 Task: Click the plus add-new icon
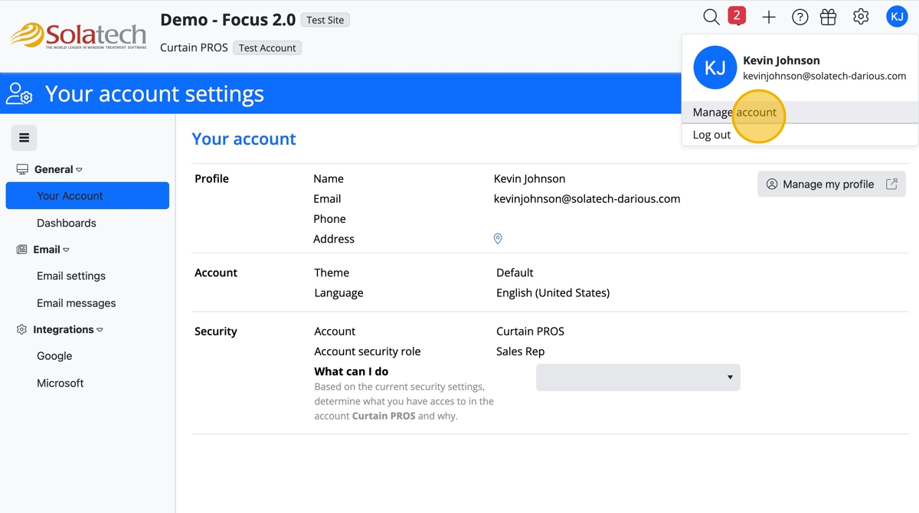[x=769, y=17]
